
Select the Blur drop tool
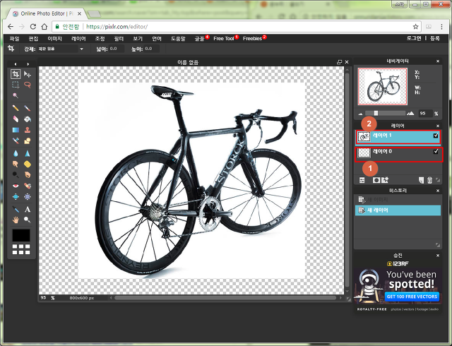pyautogui.click(x=16, y=153)
